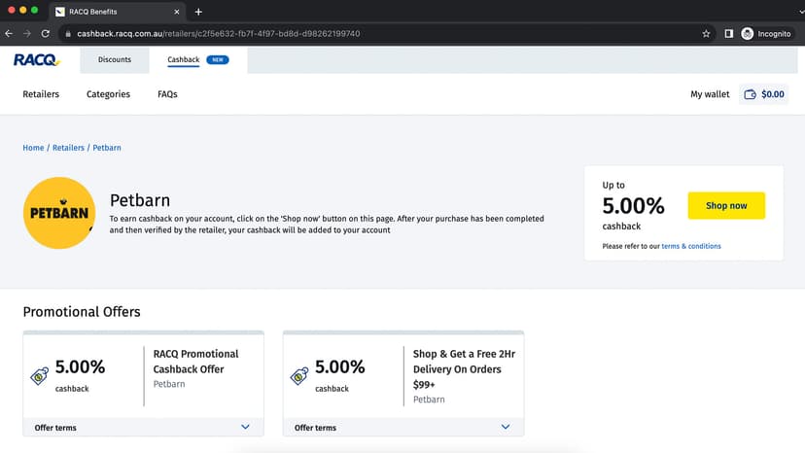Expand Offer terms for RACQ Promotional Cashback Offer

(x=143, y=428)
